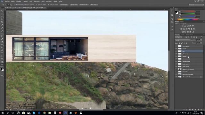The image size is (205, 115).
Task: Open the Ajustes panel flyout menu
Action: [204, 22]
